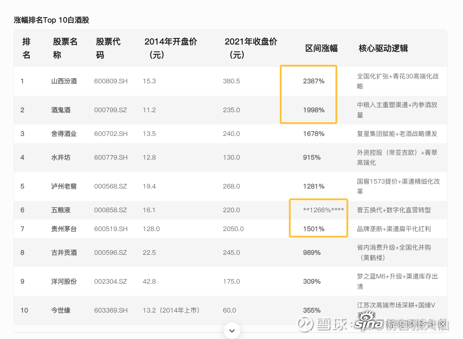
Task: Select stock code 000858.SZ
Action: (110, 210)
